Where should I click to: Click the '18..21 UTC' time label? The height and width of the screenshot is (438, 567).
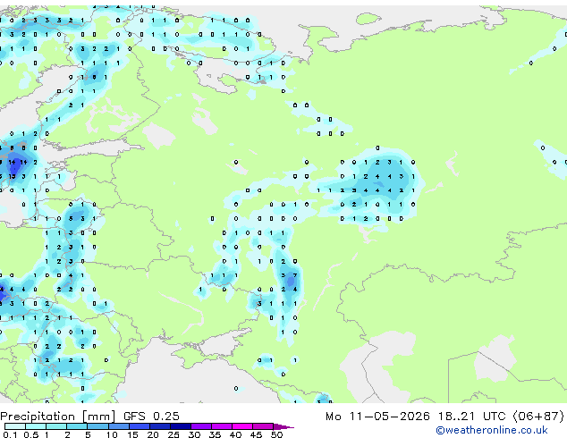tap(472, 417)
